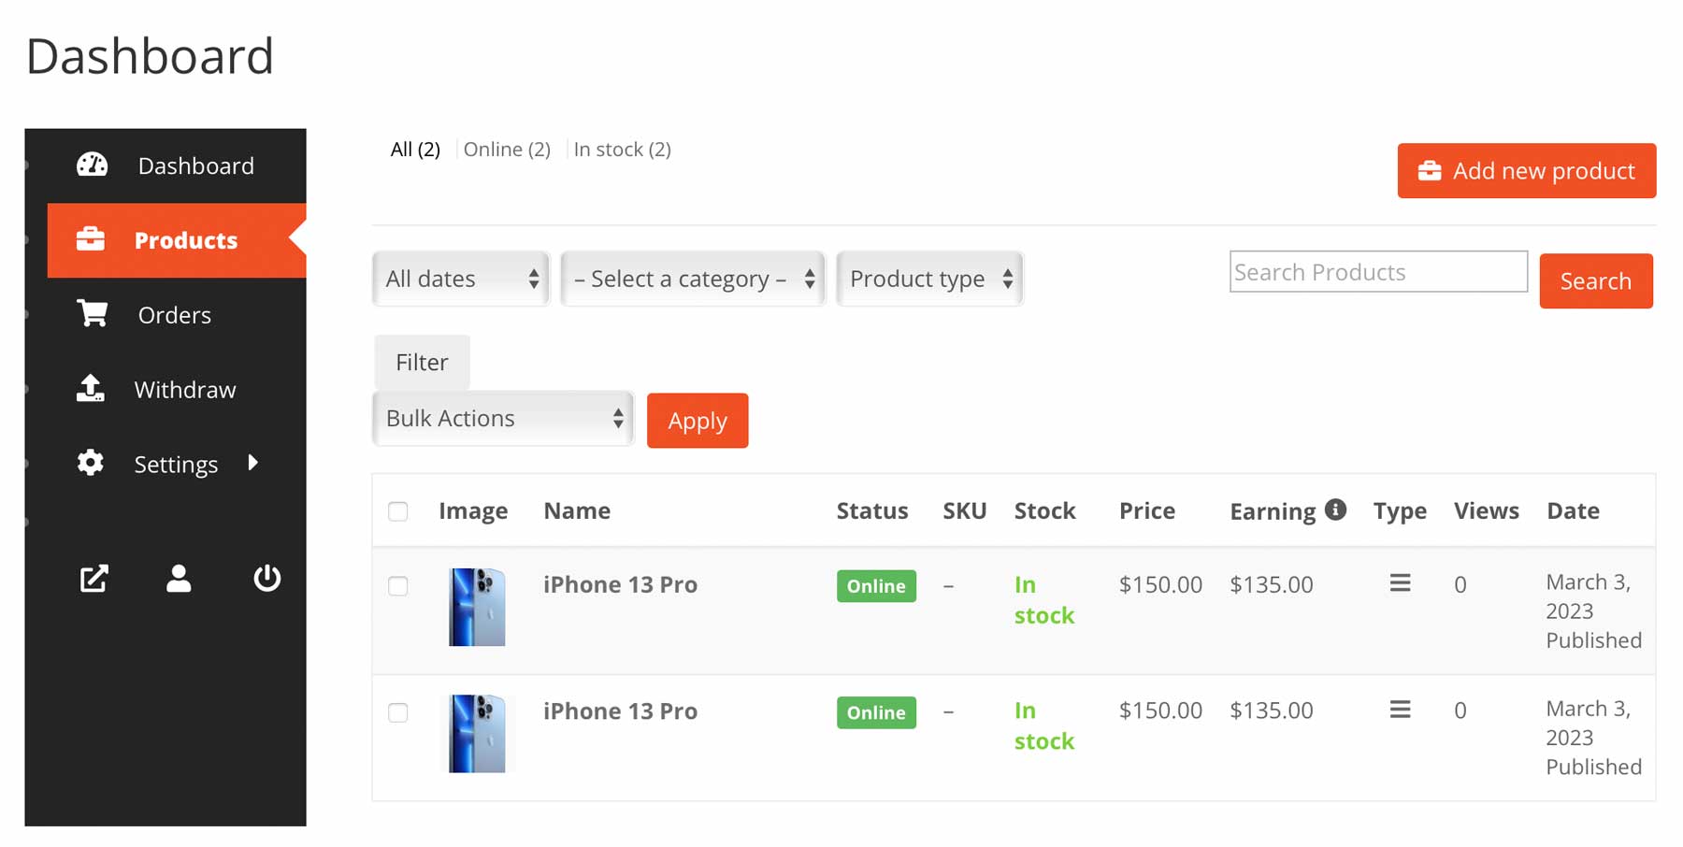The width and height of the screenshot is (1683, 847).
Task: Check the second iPhone 13 Pro checkbox
Action: point(398,712)
